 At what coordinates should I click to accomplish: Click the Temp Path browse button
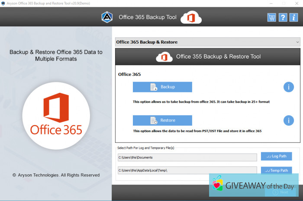[x=276, y=170]
